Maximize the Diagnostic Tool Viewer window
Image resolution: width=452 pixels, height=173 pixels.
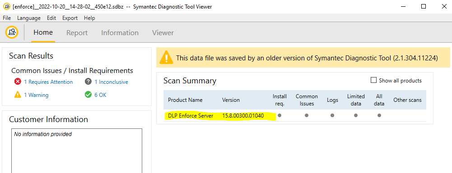pos(424,7)
